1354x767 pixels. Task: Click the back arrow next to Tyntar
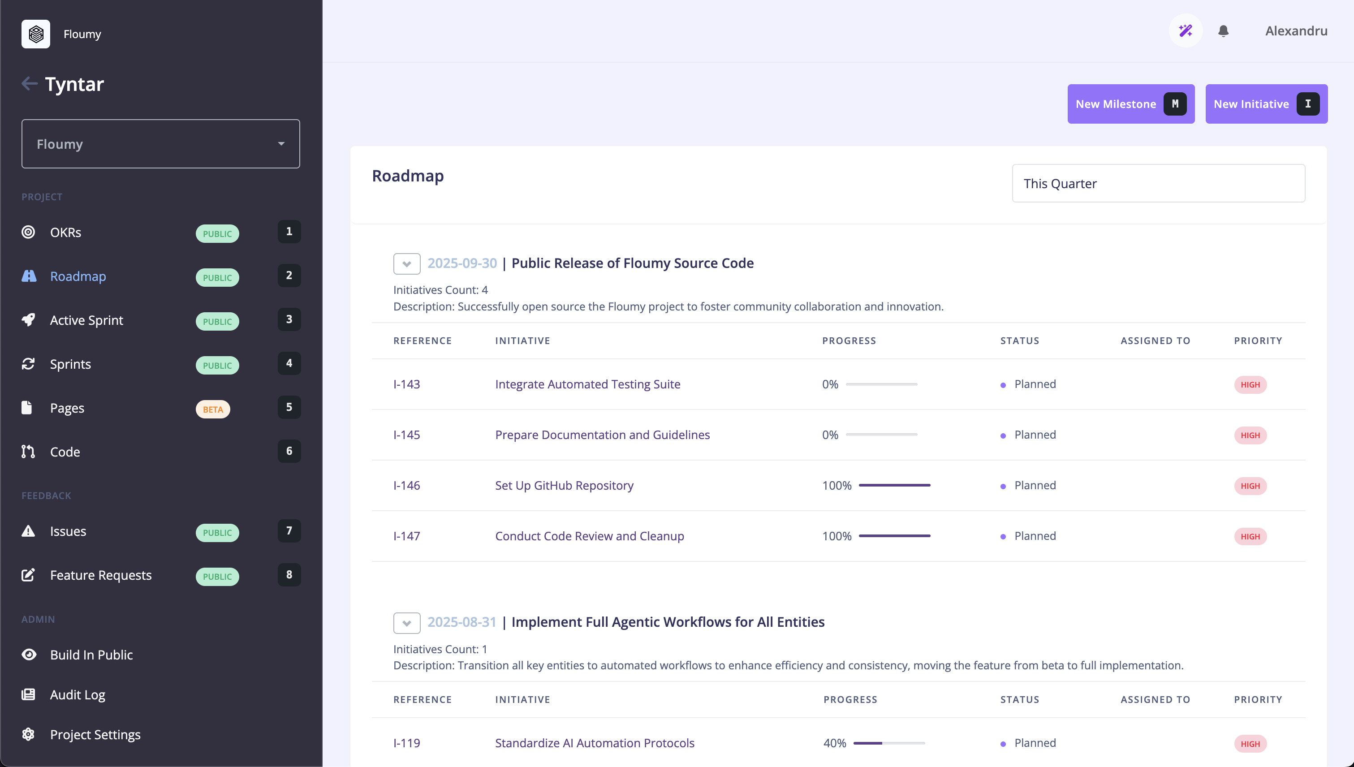click(30, 83)
